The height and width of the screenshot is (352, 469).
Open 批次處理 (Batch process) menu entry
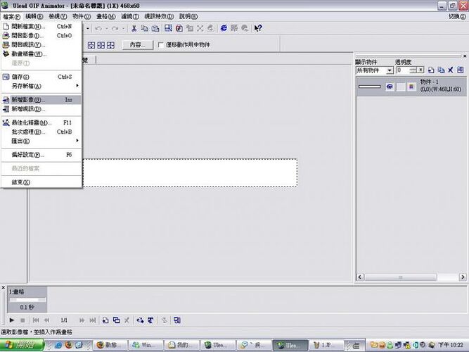click(x=41, y=132)
